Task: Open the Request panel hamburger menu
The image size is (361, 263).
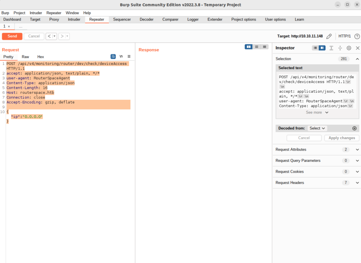Action: pyautogui.click(x=129, y=56)
